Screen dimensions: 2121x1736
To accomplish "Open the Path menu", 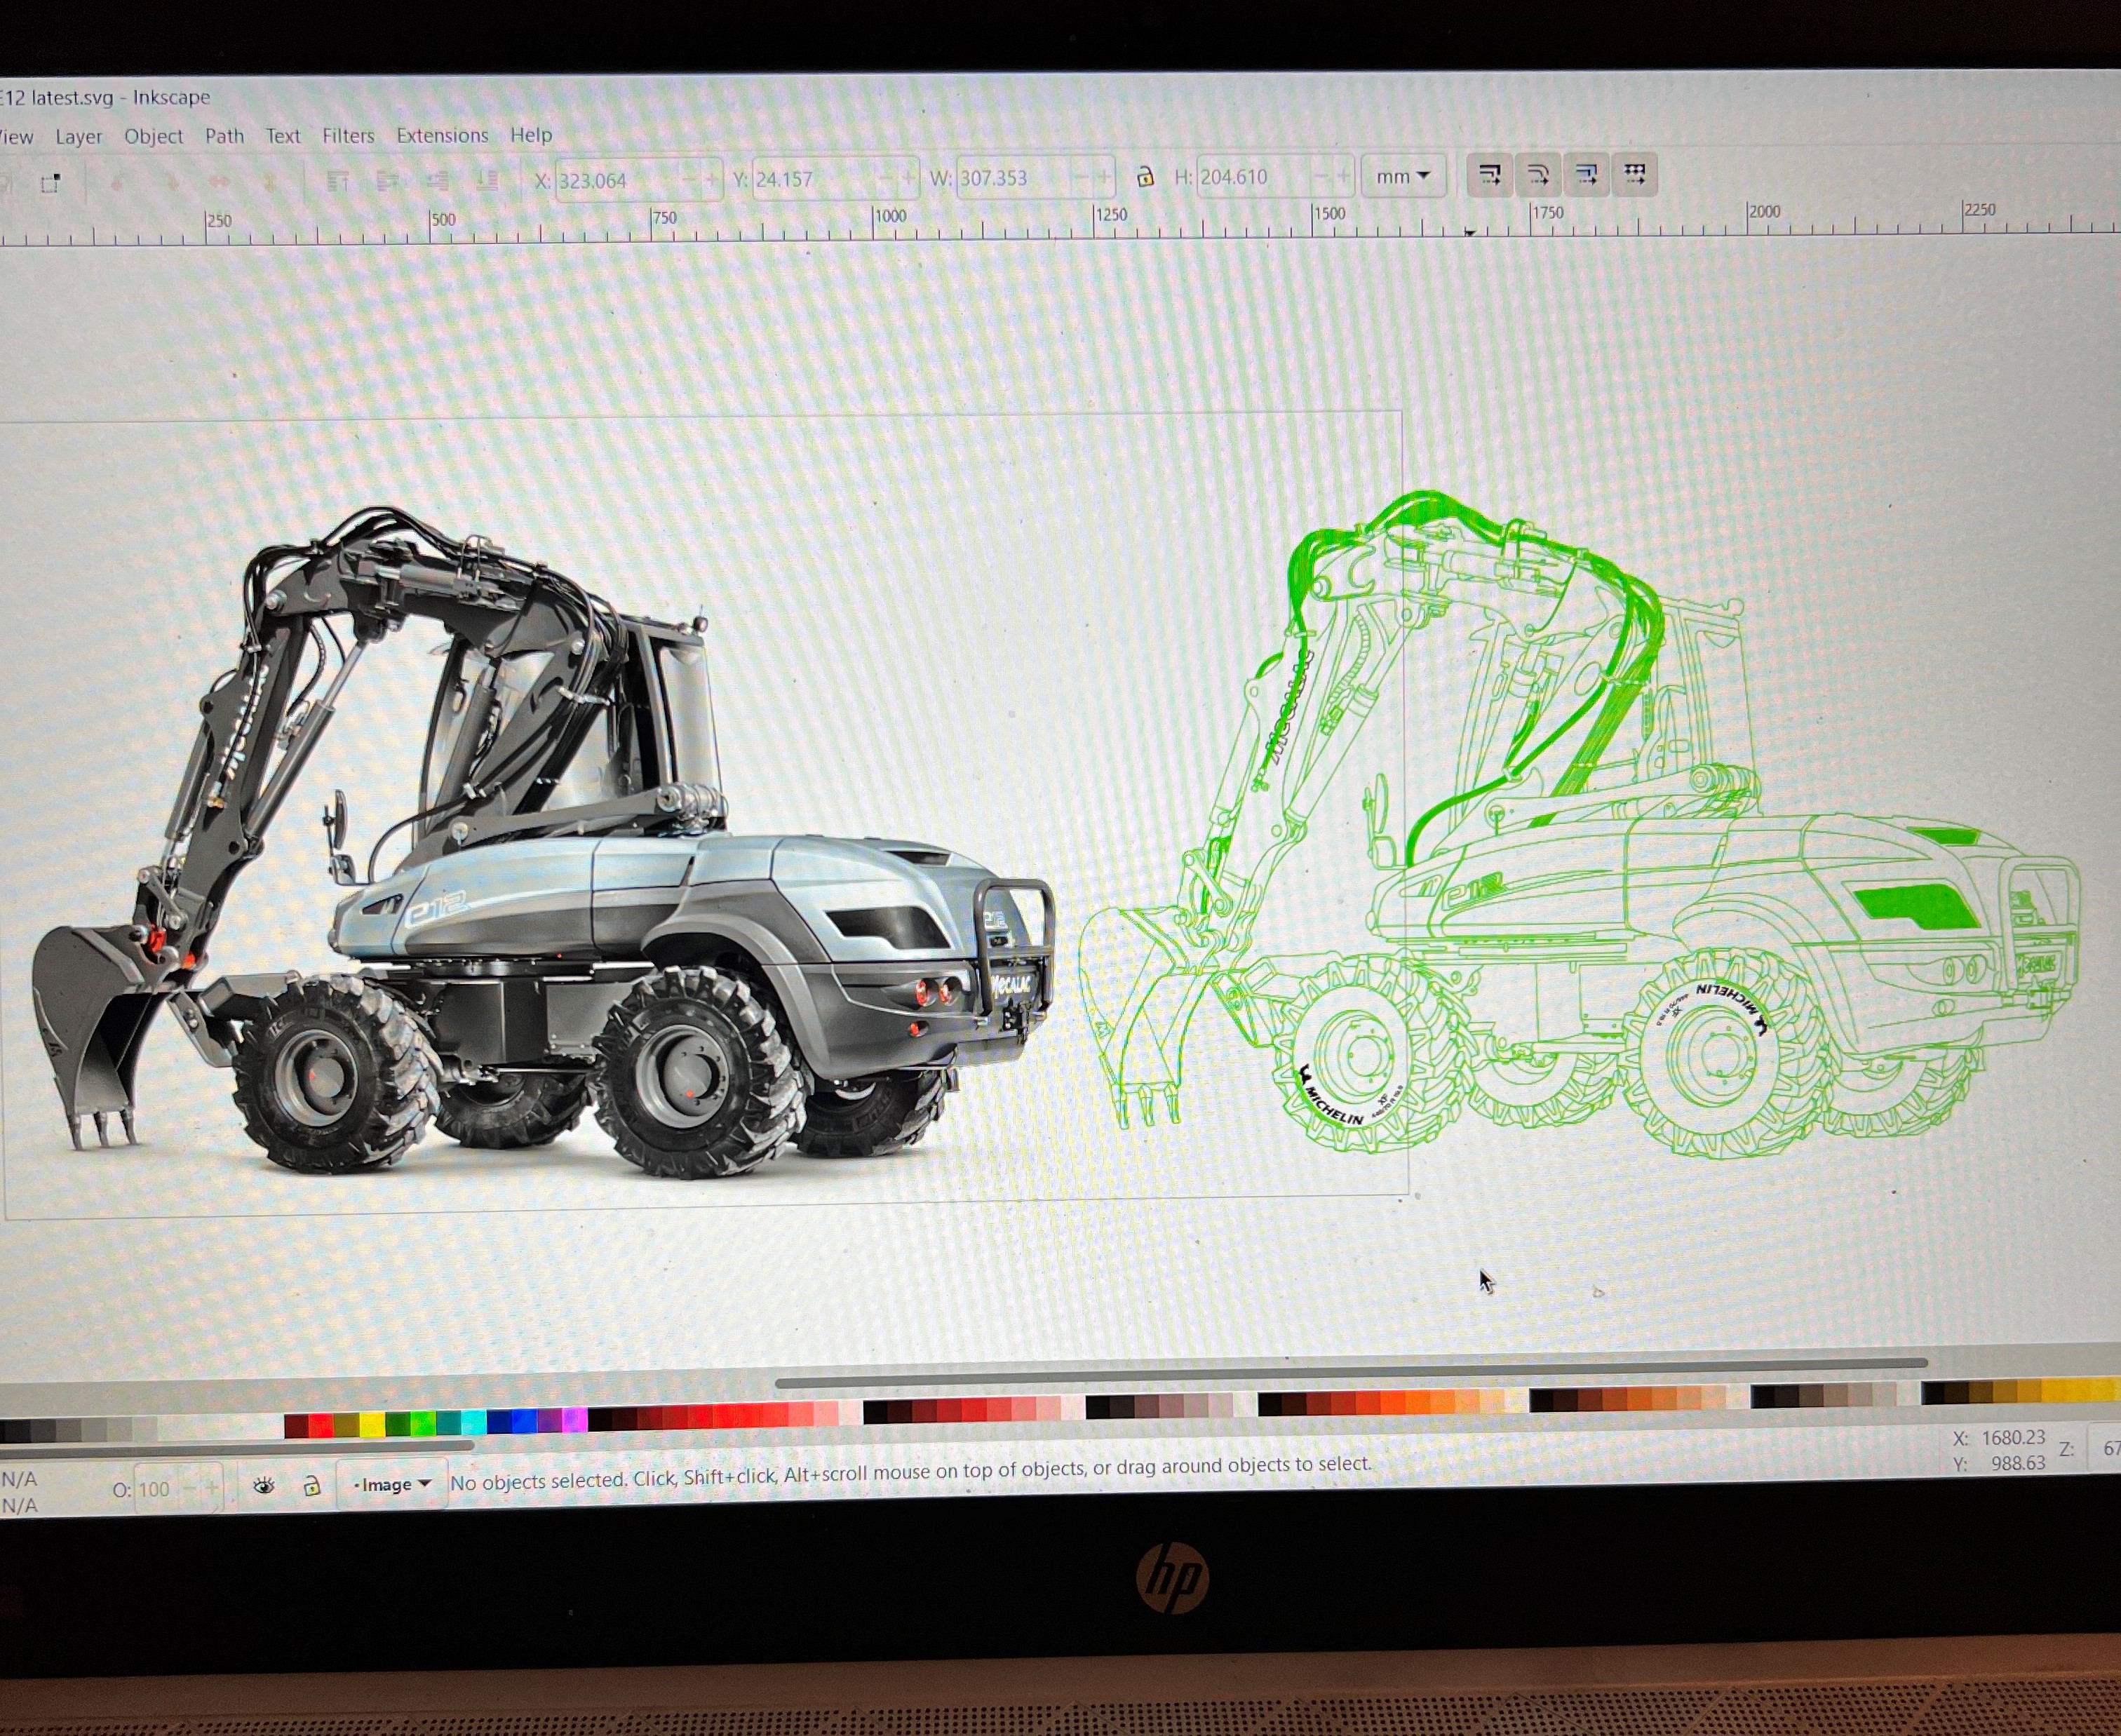I will pyautogui.click(x=225, y=136).
